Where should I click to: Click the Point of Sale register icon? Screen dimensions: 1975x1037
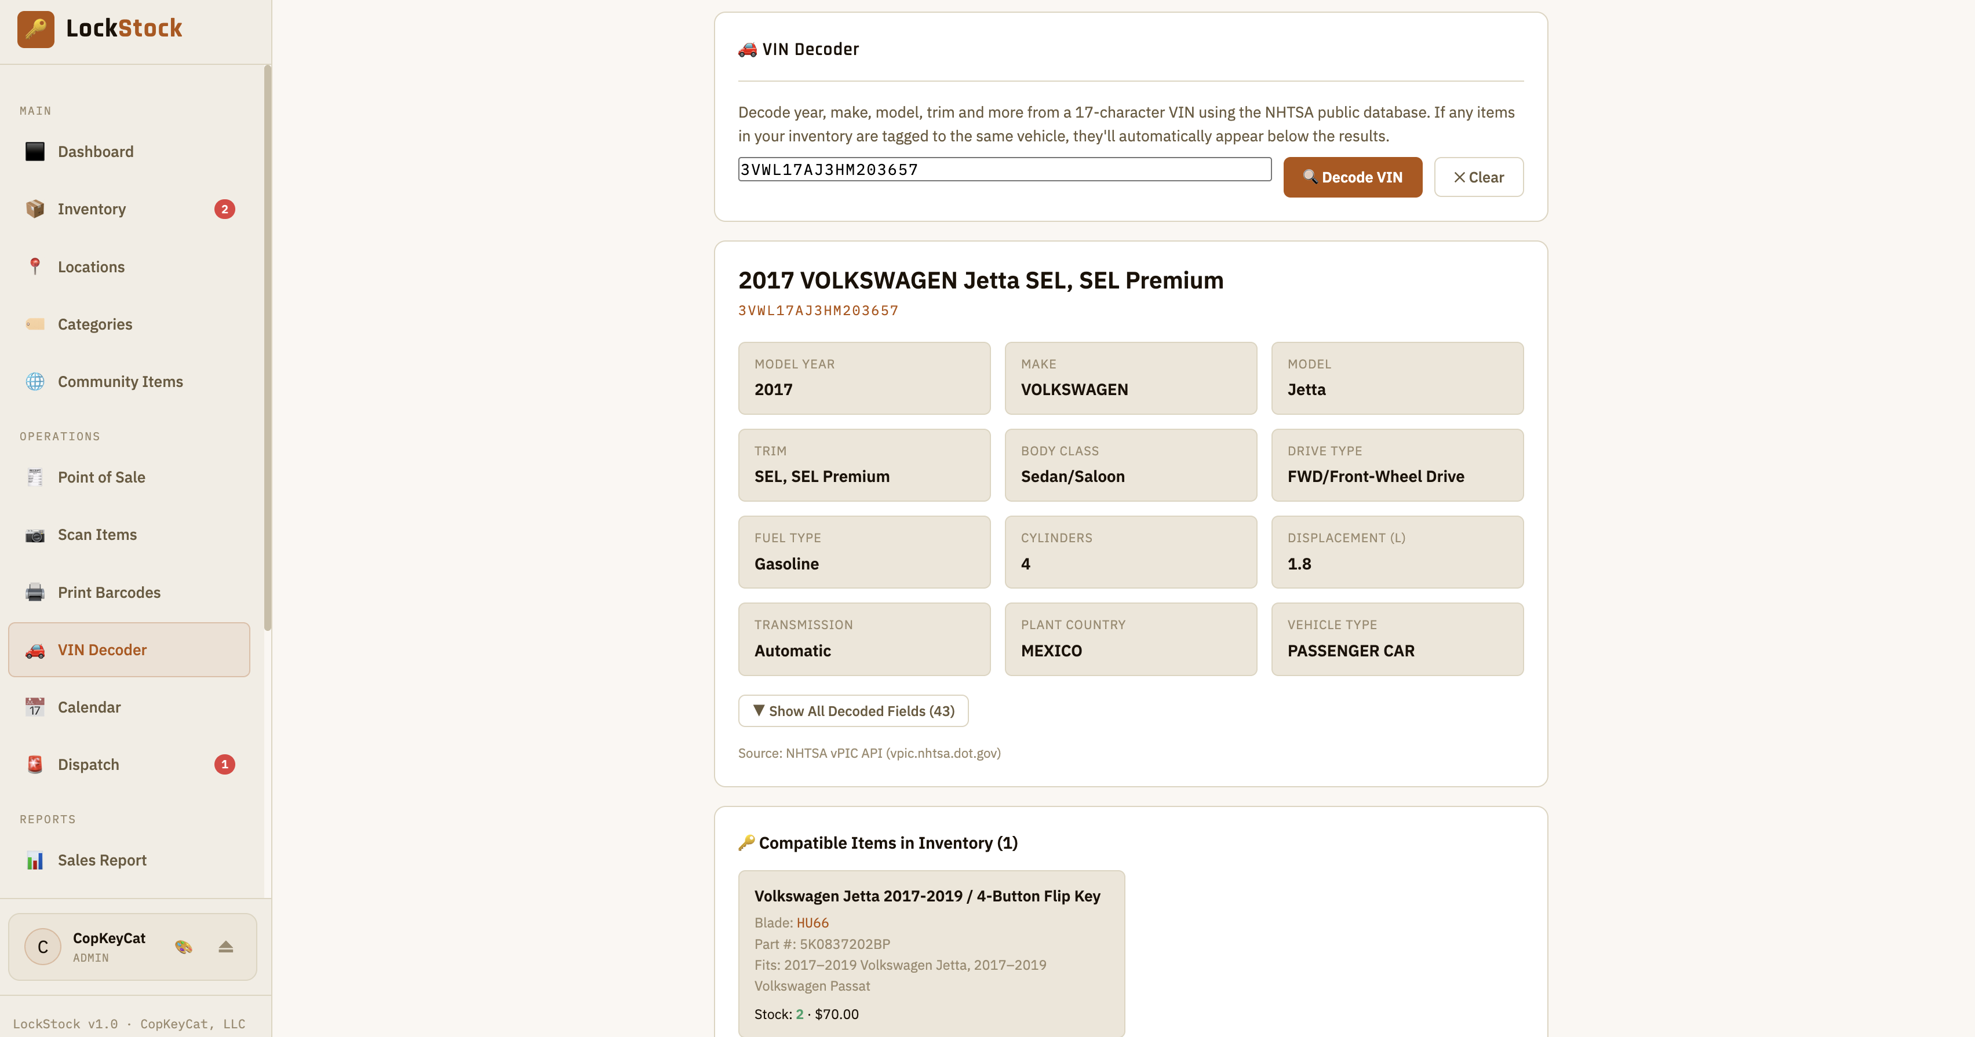click(x=35, y=477)
